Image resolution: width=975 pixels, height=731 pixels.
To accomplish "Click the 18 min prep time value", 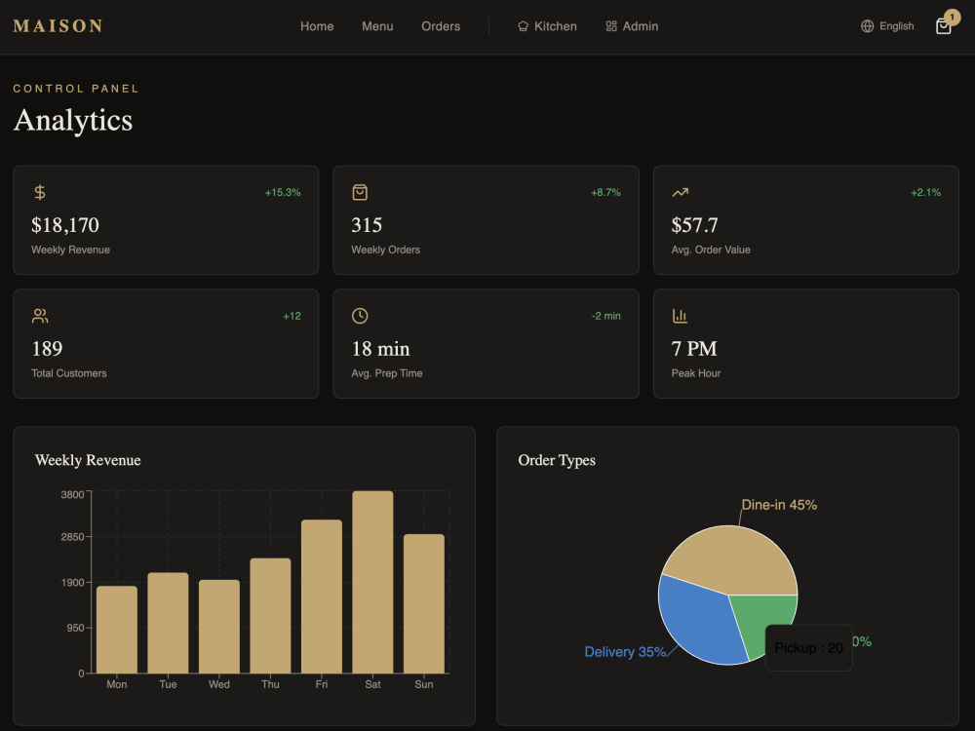I will (380, 349).
